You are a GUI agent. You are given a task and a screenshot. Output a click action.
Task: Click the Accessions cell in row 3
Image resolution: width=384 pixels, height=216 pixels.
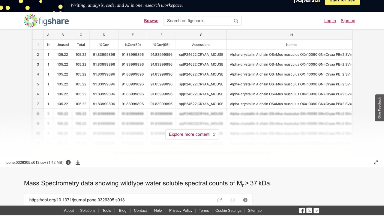coord(201,64)
